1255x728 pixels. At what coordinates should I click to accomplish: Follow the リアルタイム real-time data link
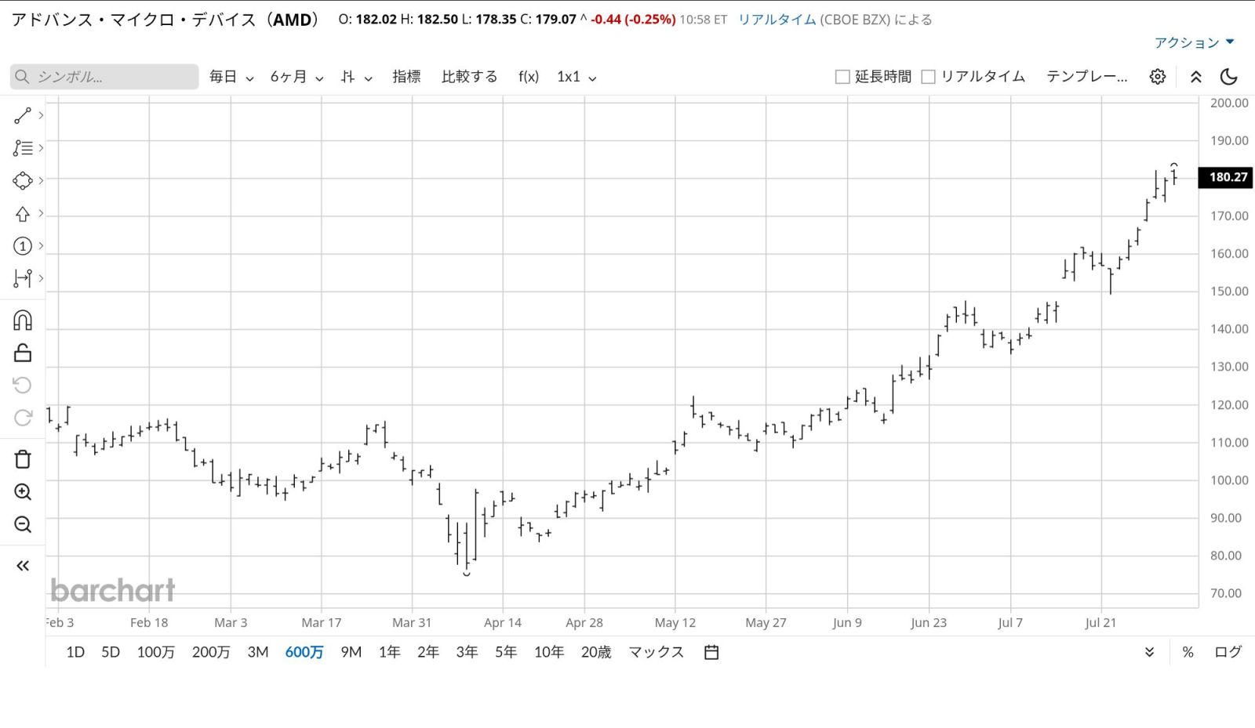coord(777,20)
